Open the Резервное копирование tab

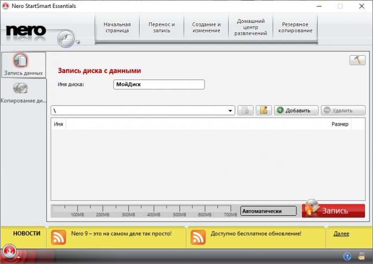point(295,27)
